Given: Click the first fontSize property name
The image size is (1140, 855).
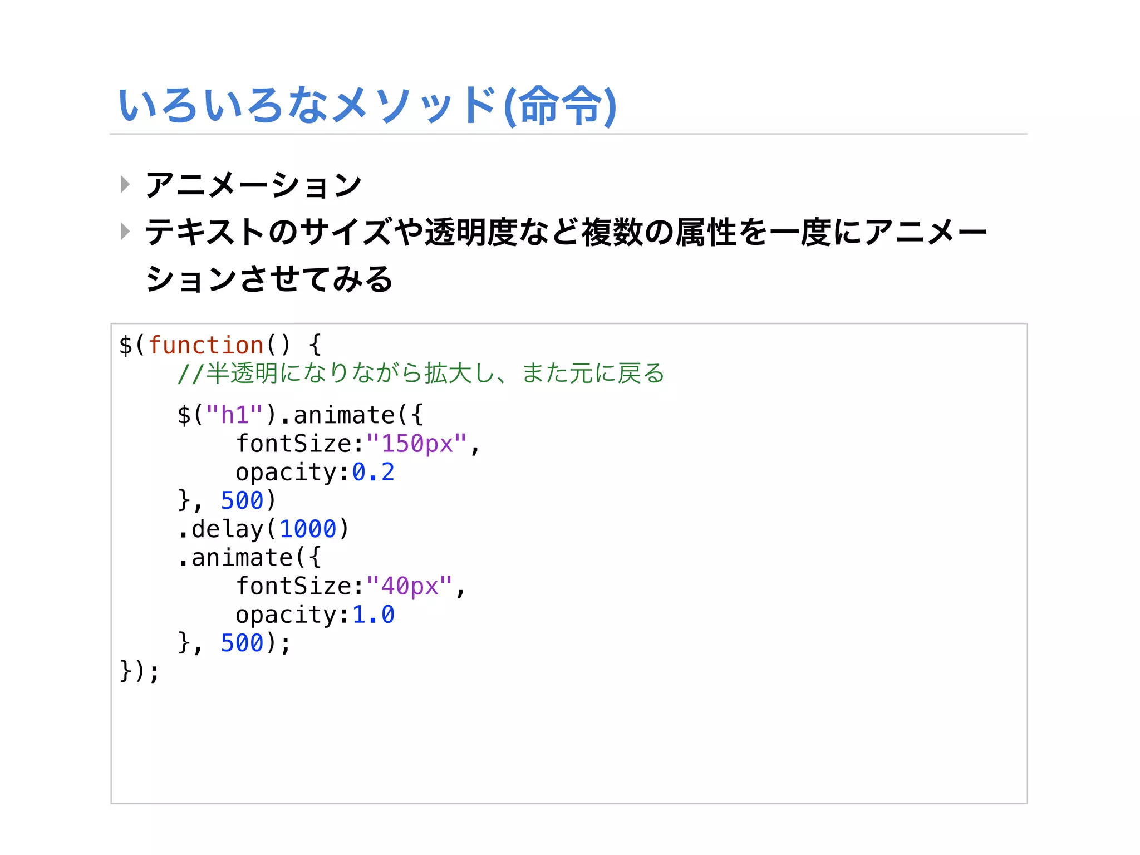Looking at the screenshot, I should (x=293, y=444).
